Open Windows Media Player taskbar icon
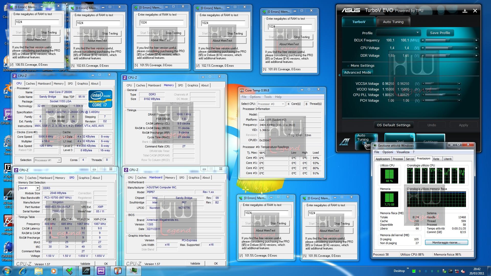This screenshot has height=276, width=491. pyautogui.click(x=54, y=271)
